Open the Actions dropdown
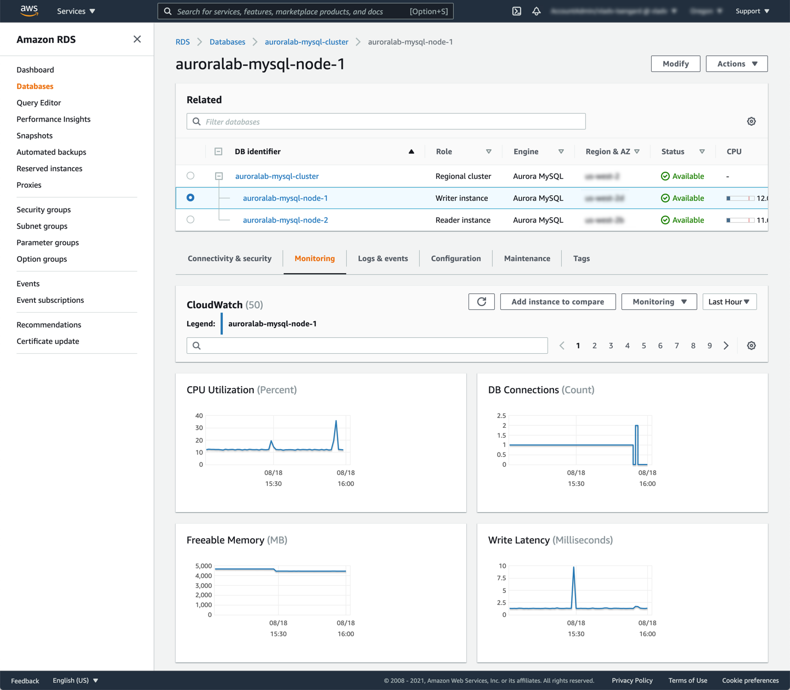The width and height of the screenshot is (790, 690). (736, 64)
